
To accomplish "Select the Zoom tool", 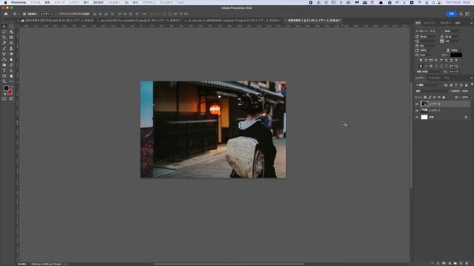I will point(4,81).
